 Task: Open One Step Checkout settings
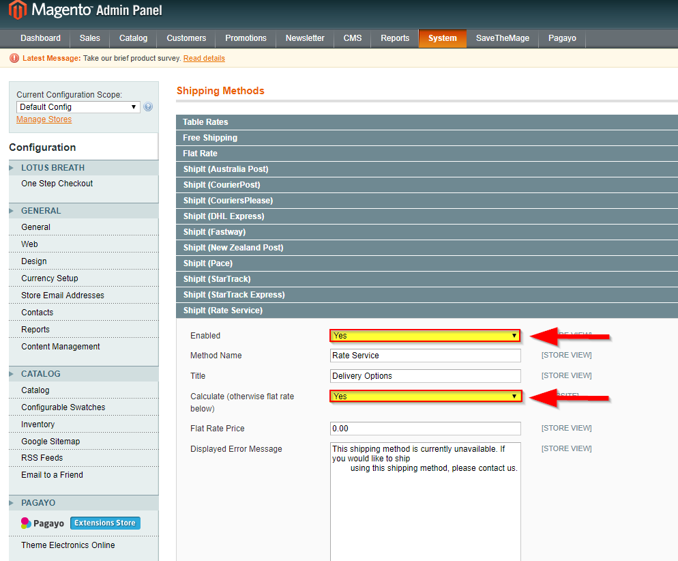[84, 184]
